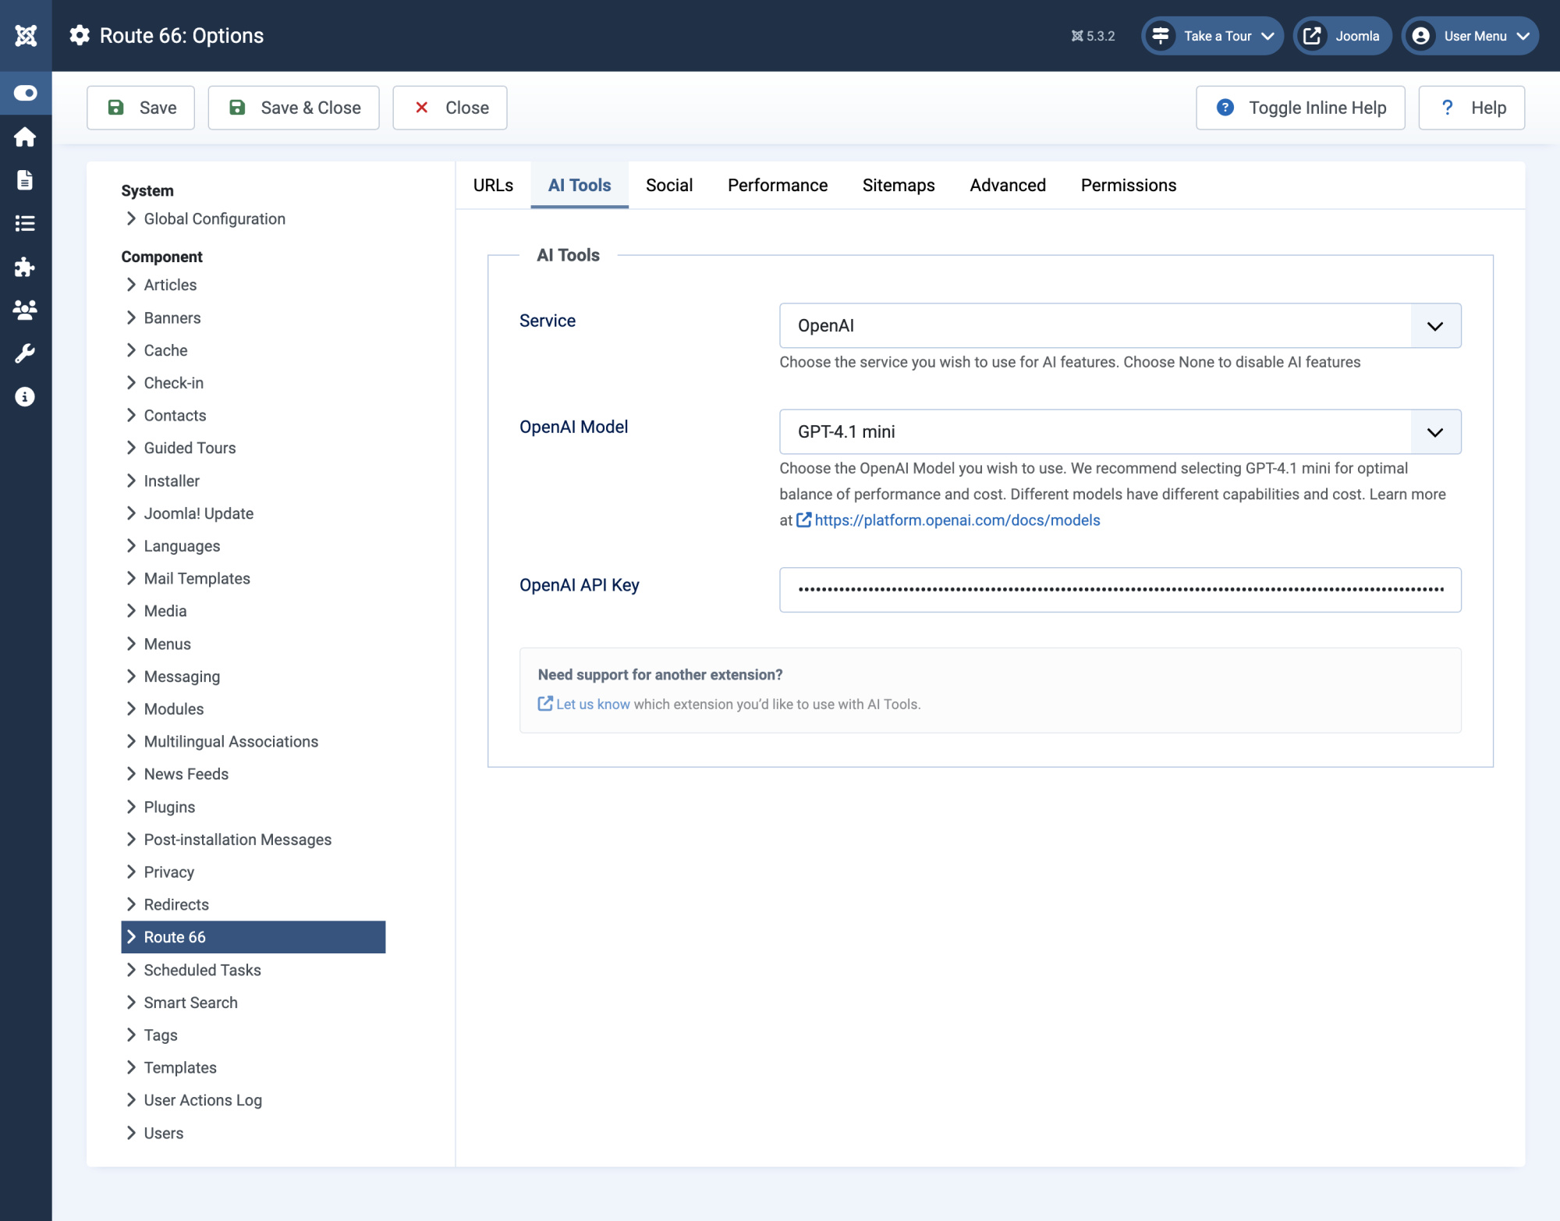Expand the Cache chevron
Image resolution: width=1560 pixels, height=1221 pixels.
click(131, 350)
